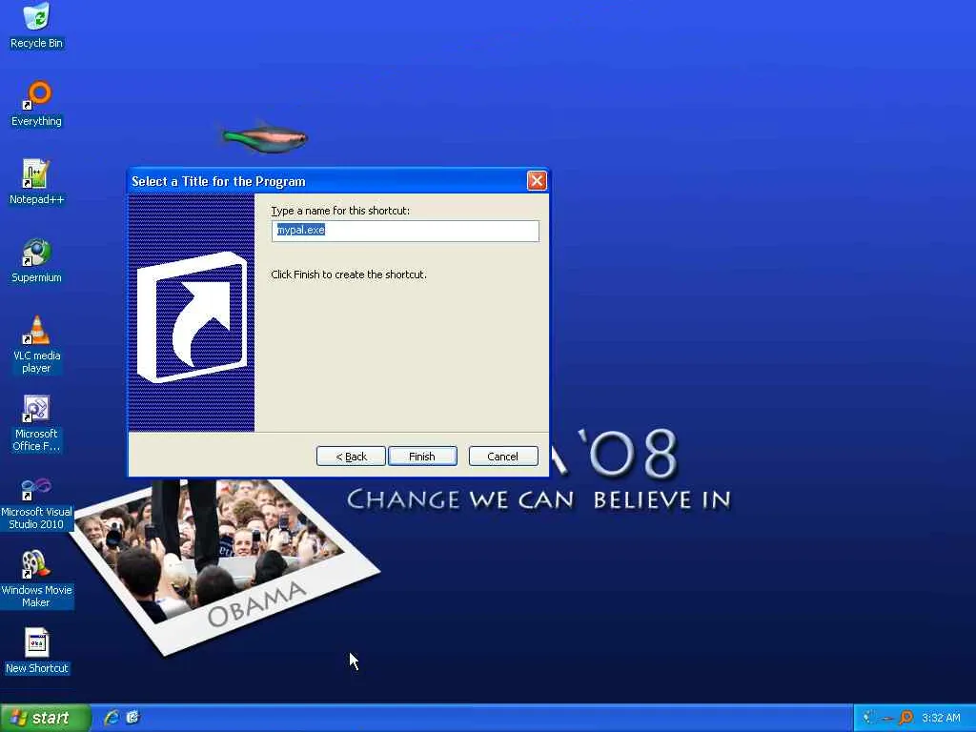
Task: Select the VLC media player shortcut
Action: (37, 344)
